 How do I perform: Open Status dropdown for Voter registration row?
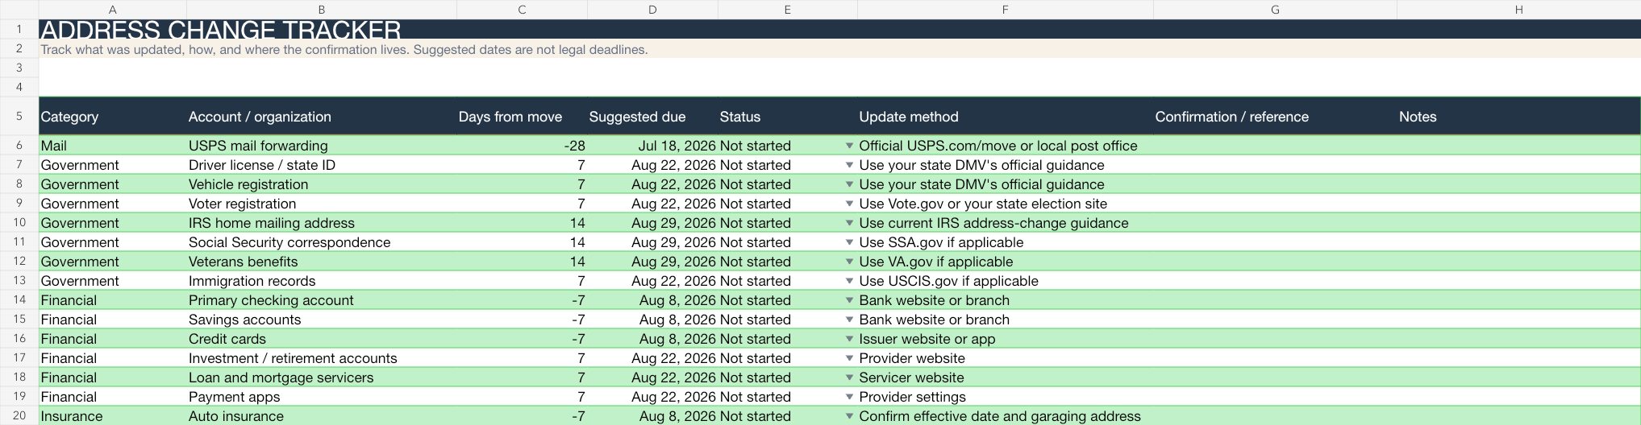pos(848,204)
